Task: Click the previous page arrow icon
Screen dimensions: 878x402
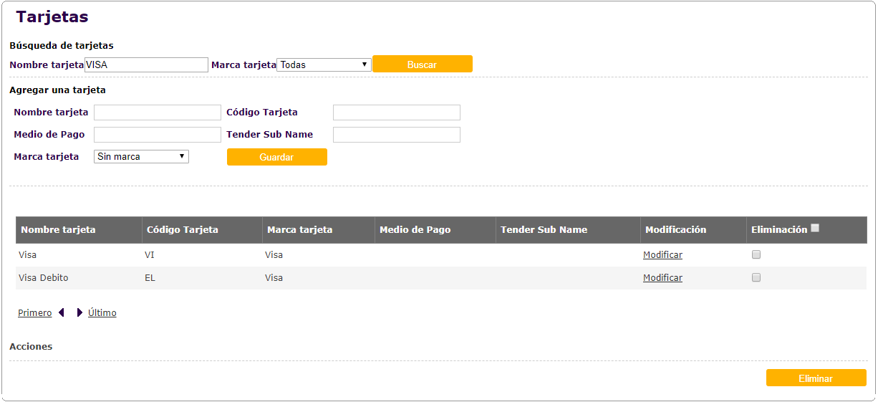Action: click(62, 312)
